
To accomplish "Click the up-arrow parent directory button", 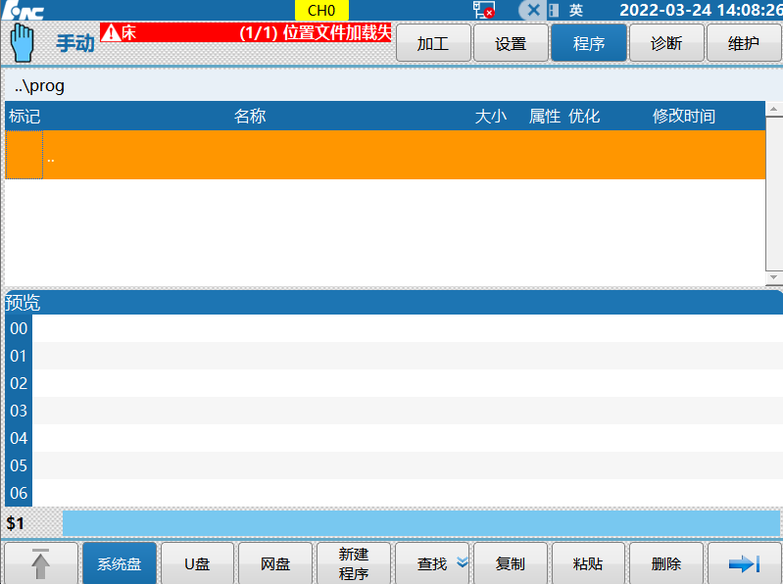I will pos(40,563).
